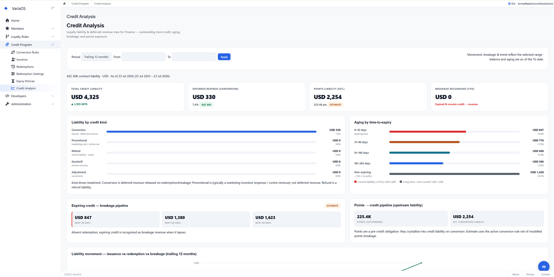This screenshot has height=277, width=554.
Task: Click the red Current liability legend swatch
Action: [x=355, y=182]
